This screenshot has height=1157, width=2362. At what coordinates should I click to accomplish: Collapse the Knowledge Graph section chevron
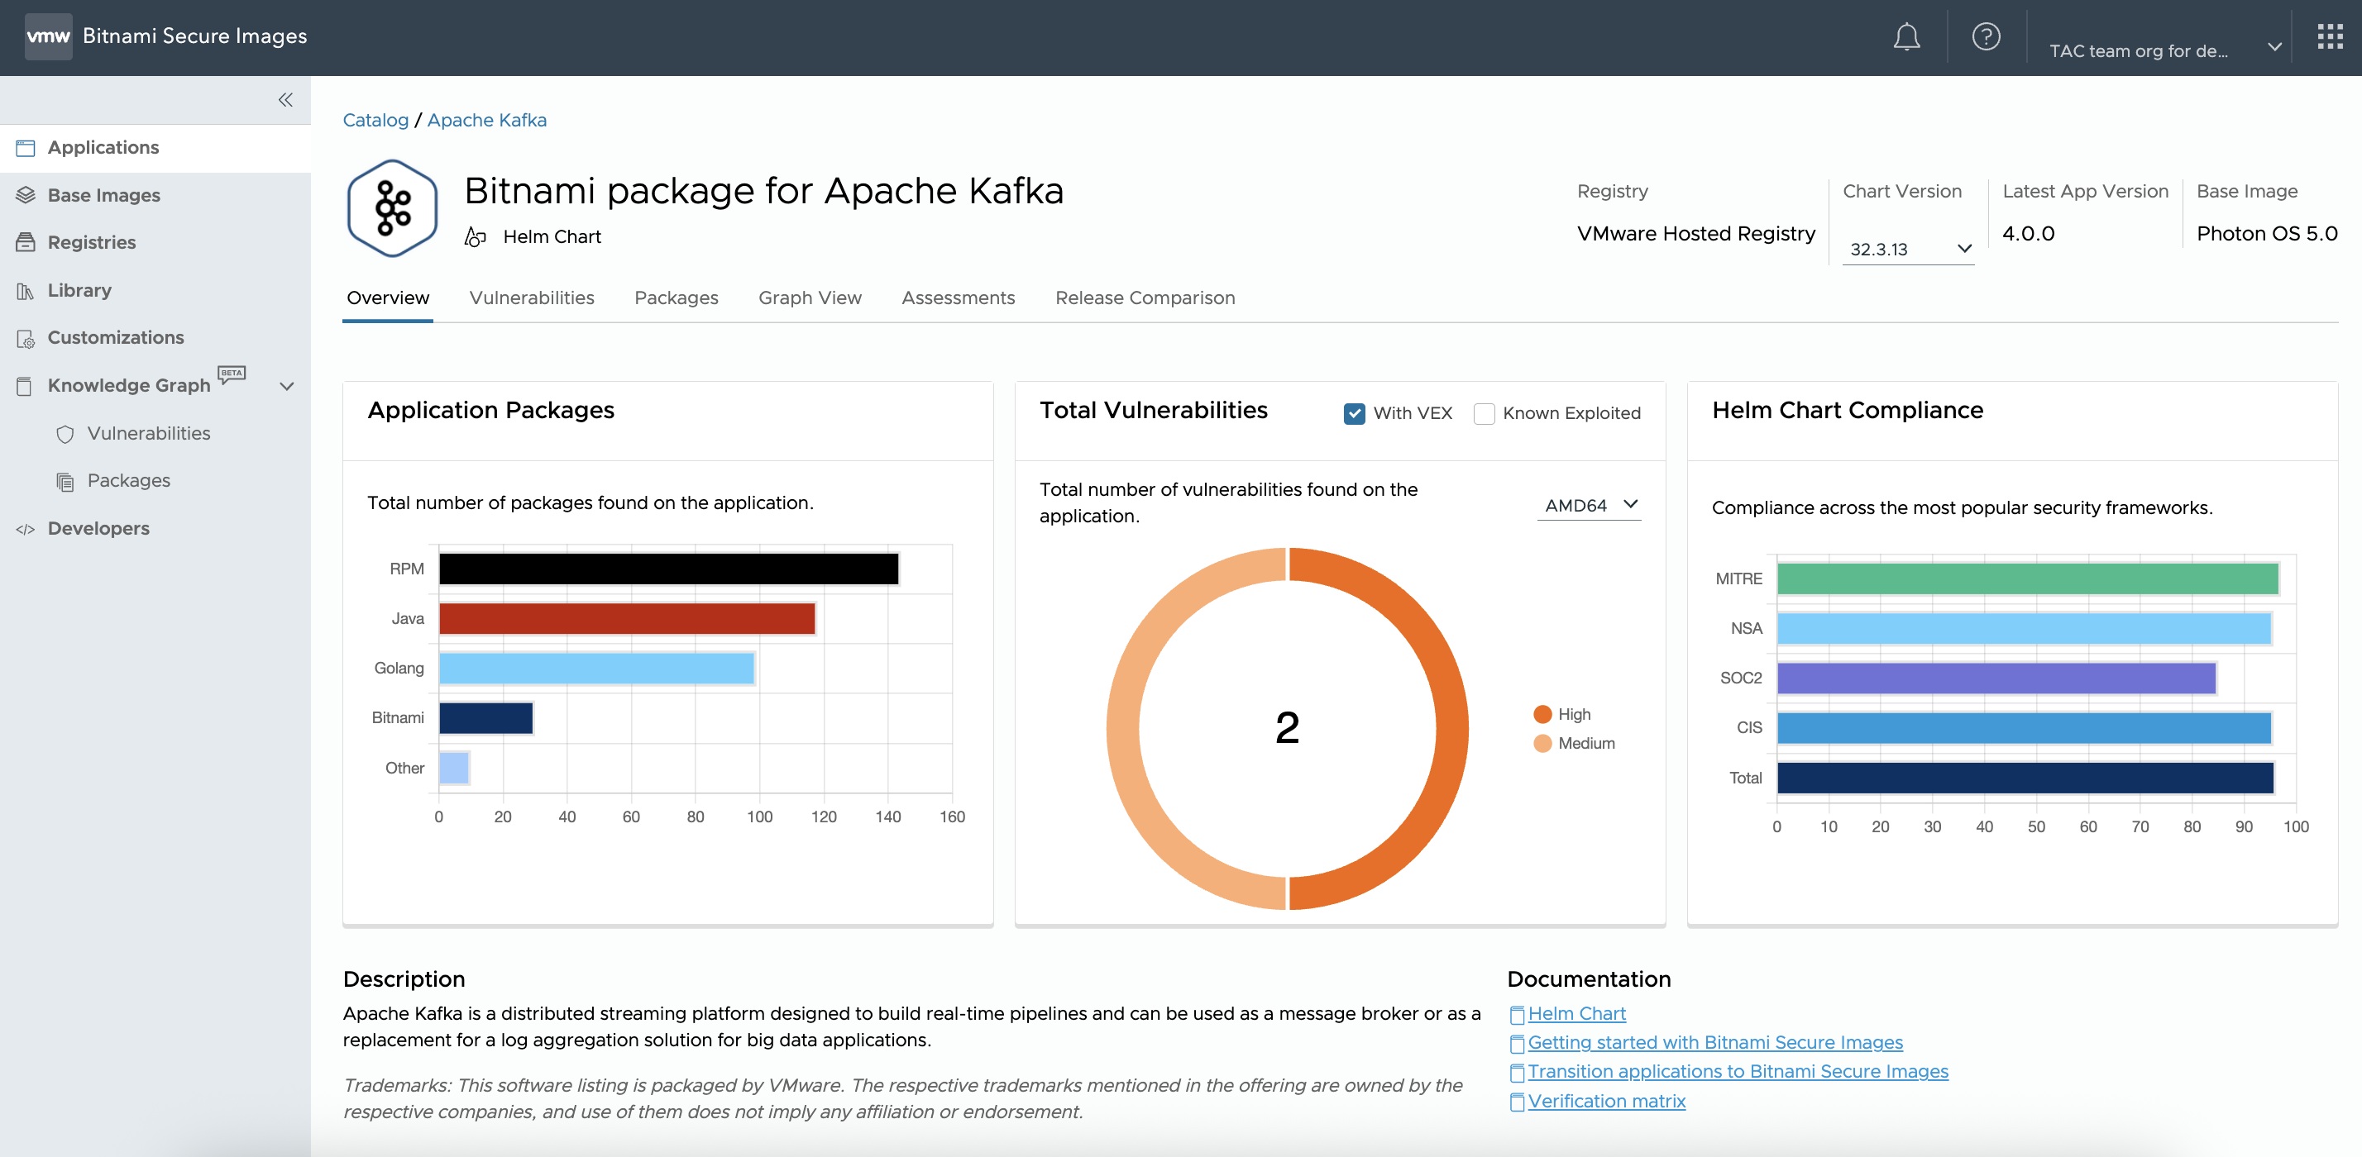(x=287, y=387)
